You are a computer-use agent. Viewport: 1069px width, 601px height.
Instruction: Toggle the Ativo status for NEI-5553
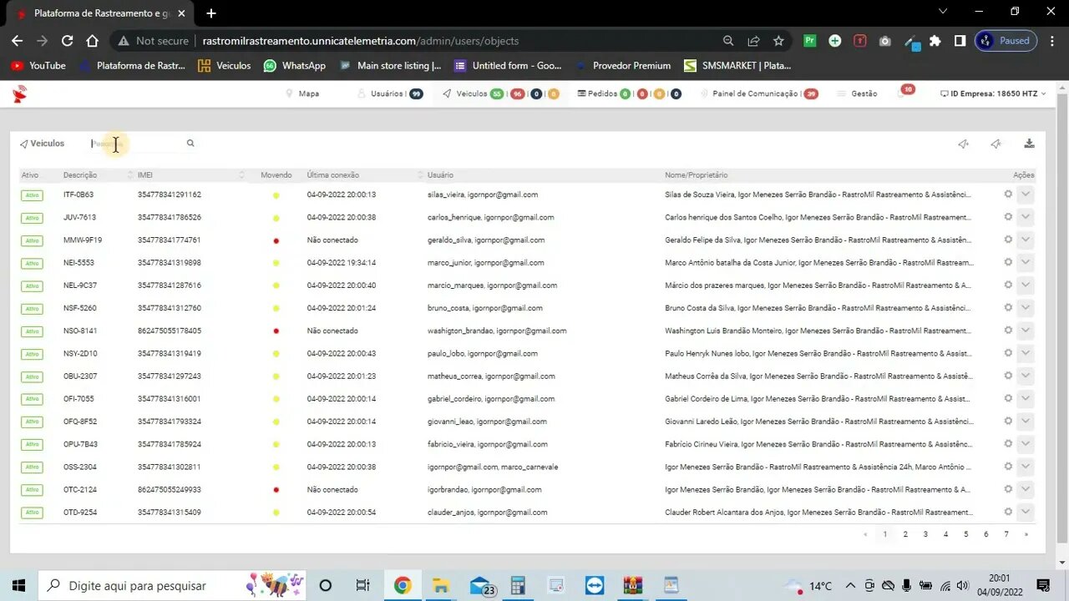point(32,263)
